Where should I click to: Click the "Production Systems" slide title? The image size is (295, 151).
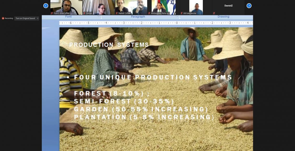click(x=109, y=45)
